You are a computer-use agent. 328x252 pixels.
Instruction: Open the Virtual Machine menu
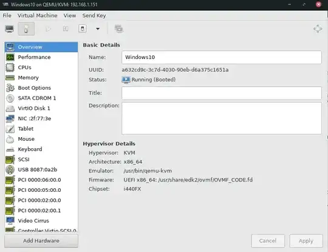tap(37, 15)
